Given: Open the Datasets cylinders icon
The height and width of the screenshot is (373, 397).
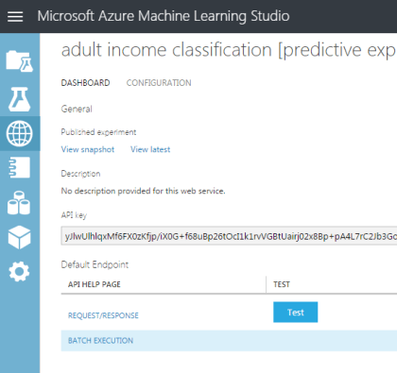Looking at the screenshot, I should pos(19,203).
